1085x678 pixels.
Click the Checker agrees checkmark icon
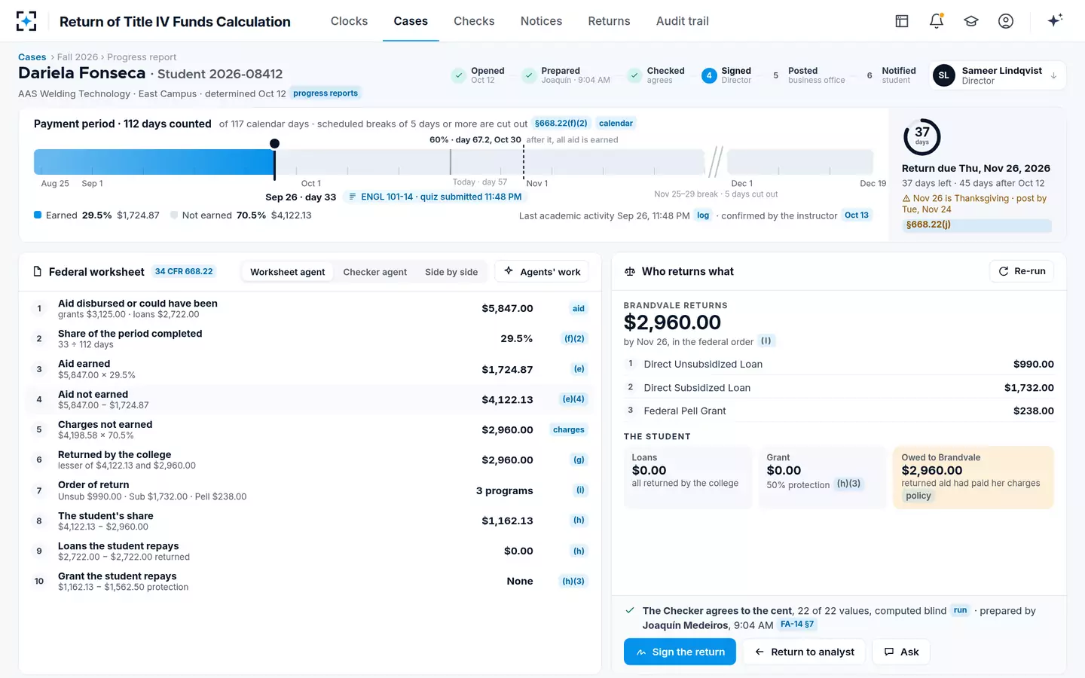click(630, 610)
